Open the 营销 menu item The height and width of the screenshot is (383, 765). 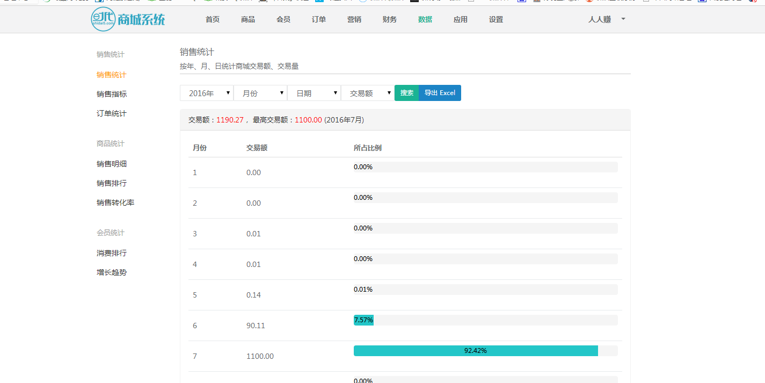point(354,19)
